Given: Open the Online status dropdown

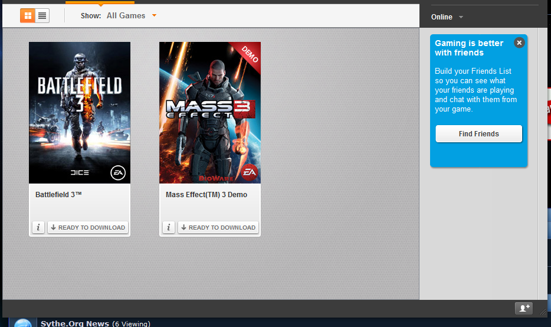Looking at the screenshot, I should pyautogui.click(x=447, y=17).
